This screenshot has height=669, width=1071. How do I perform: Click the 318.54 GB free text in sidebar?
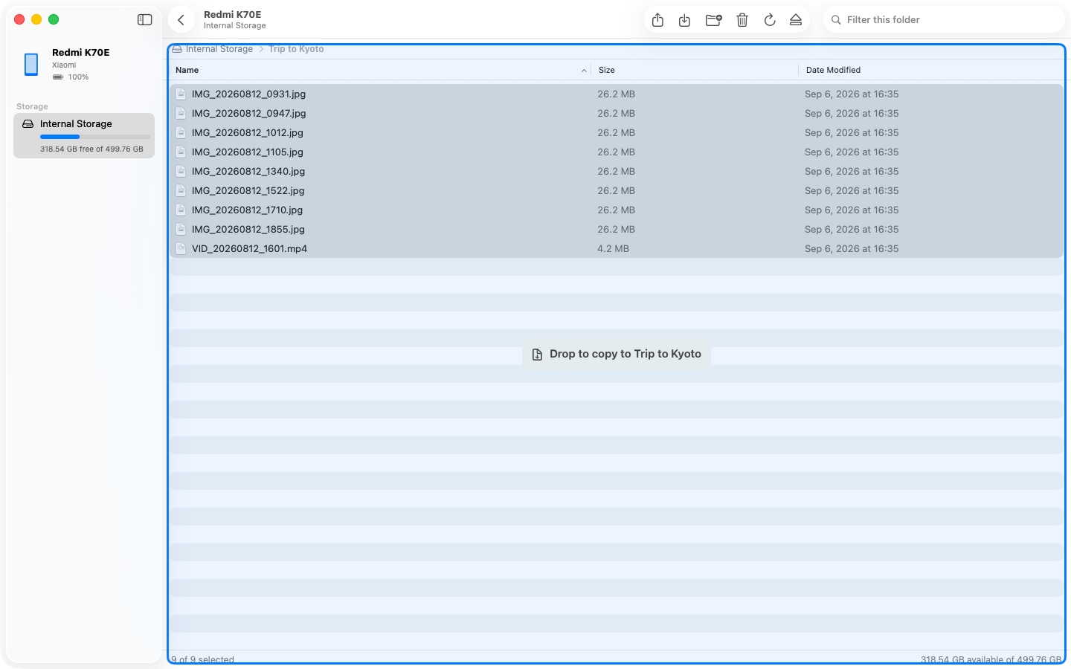click(x=91, y=149)
